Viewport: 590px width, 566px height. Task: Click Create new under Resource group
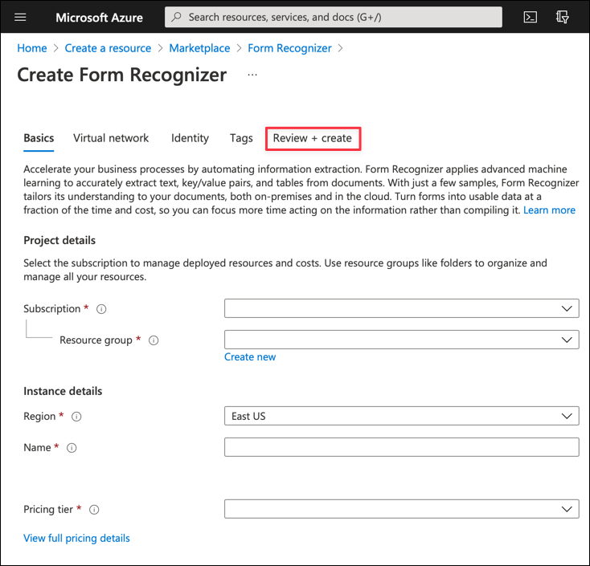coord(250,356)
